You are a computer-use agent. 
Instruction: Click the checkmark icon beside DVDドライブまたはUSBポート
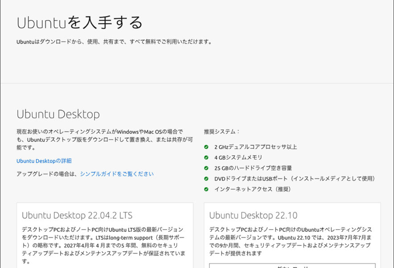[x=206, y=179]
